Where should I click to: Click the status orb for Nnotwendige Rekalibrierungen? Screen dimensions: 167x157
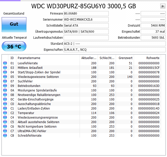coord(5,95)
